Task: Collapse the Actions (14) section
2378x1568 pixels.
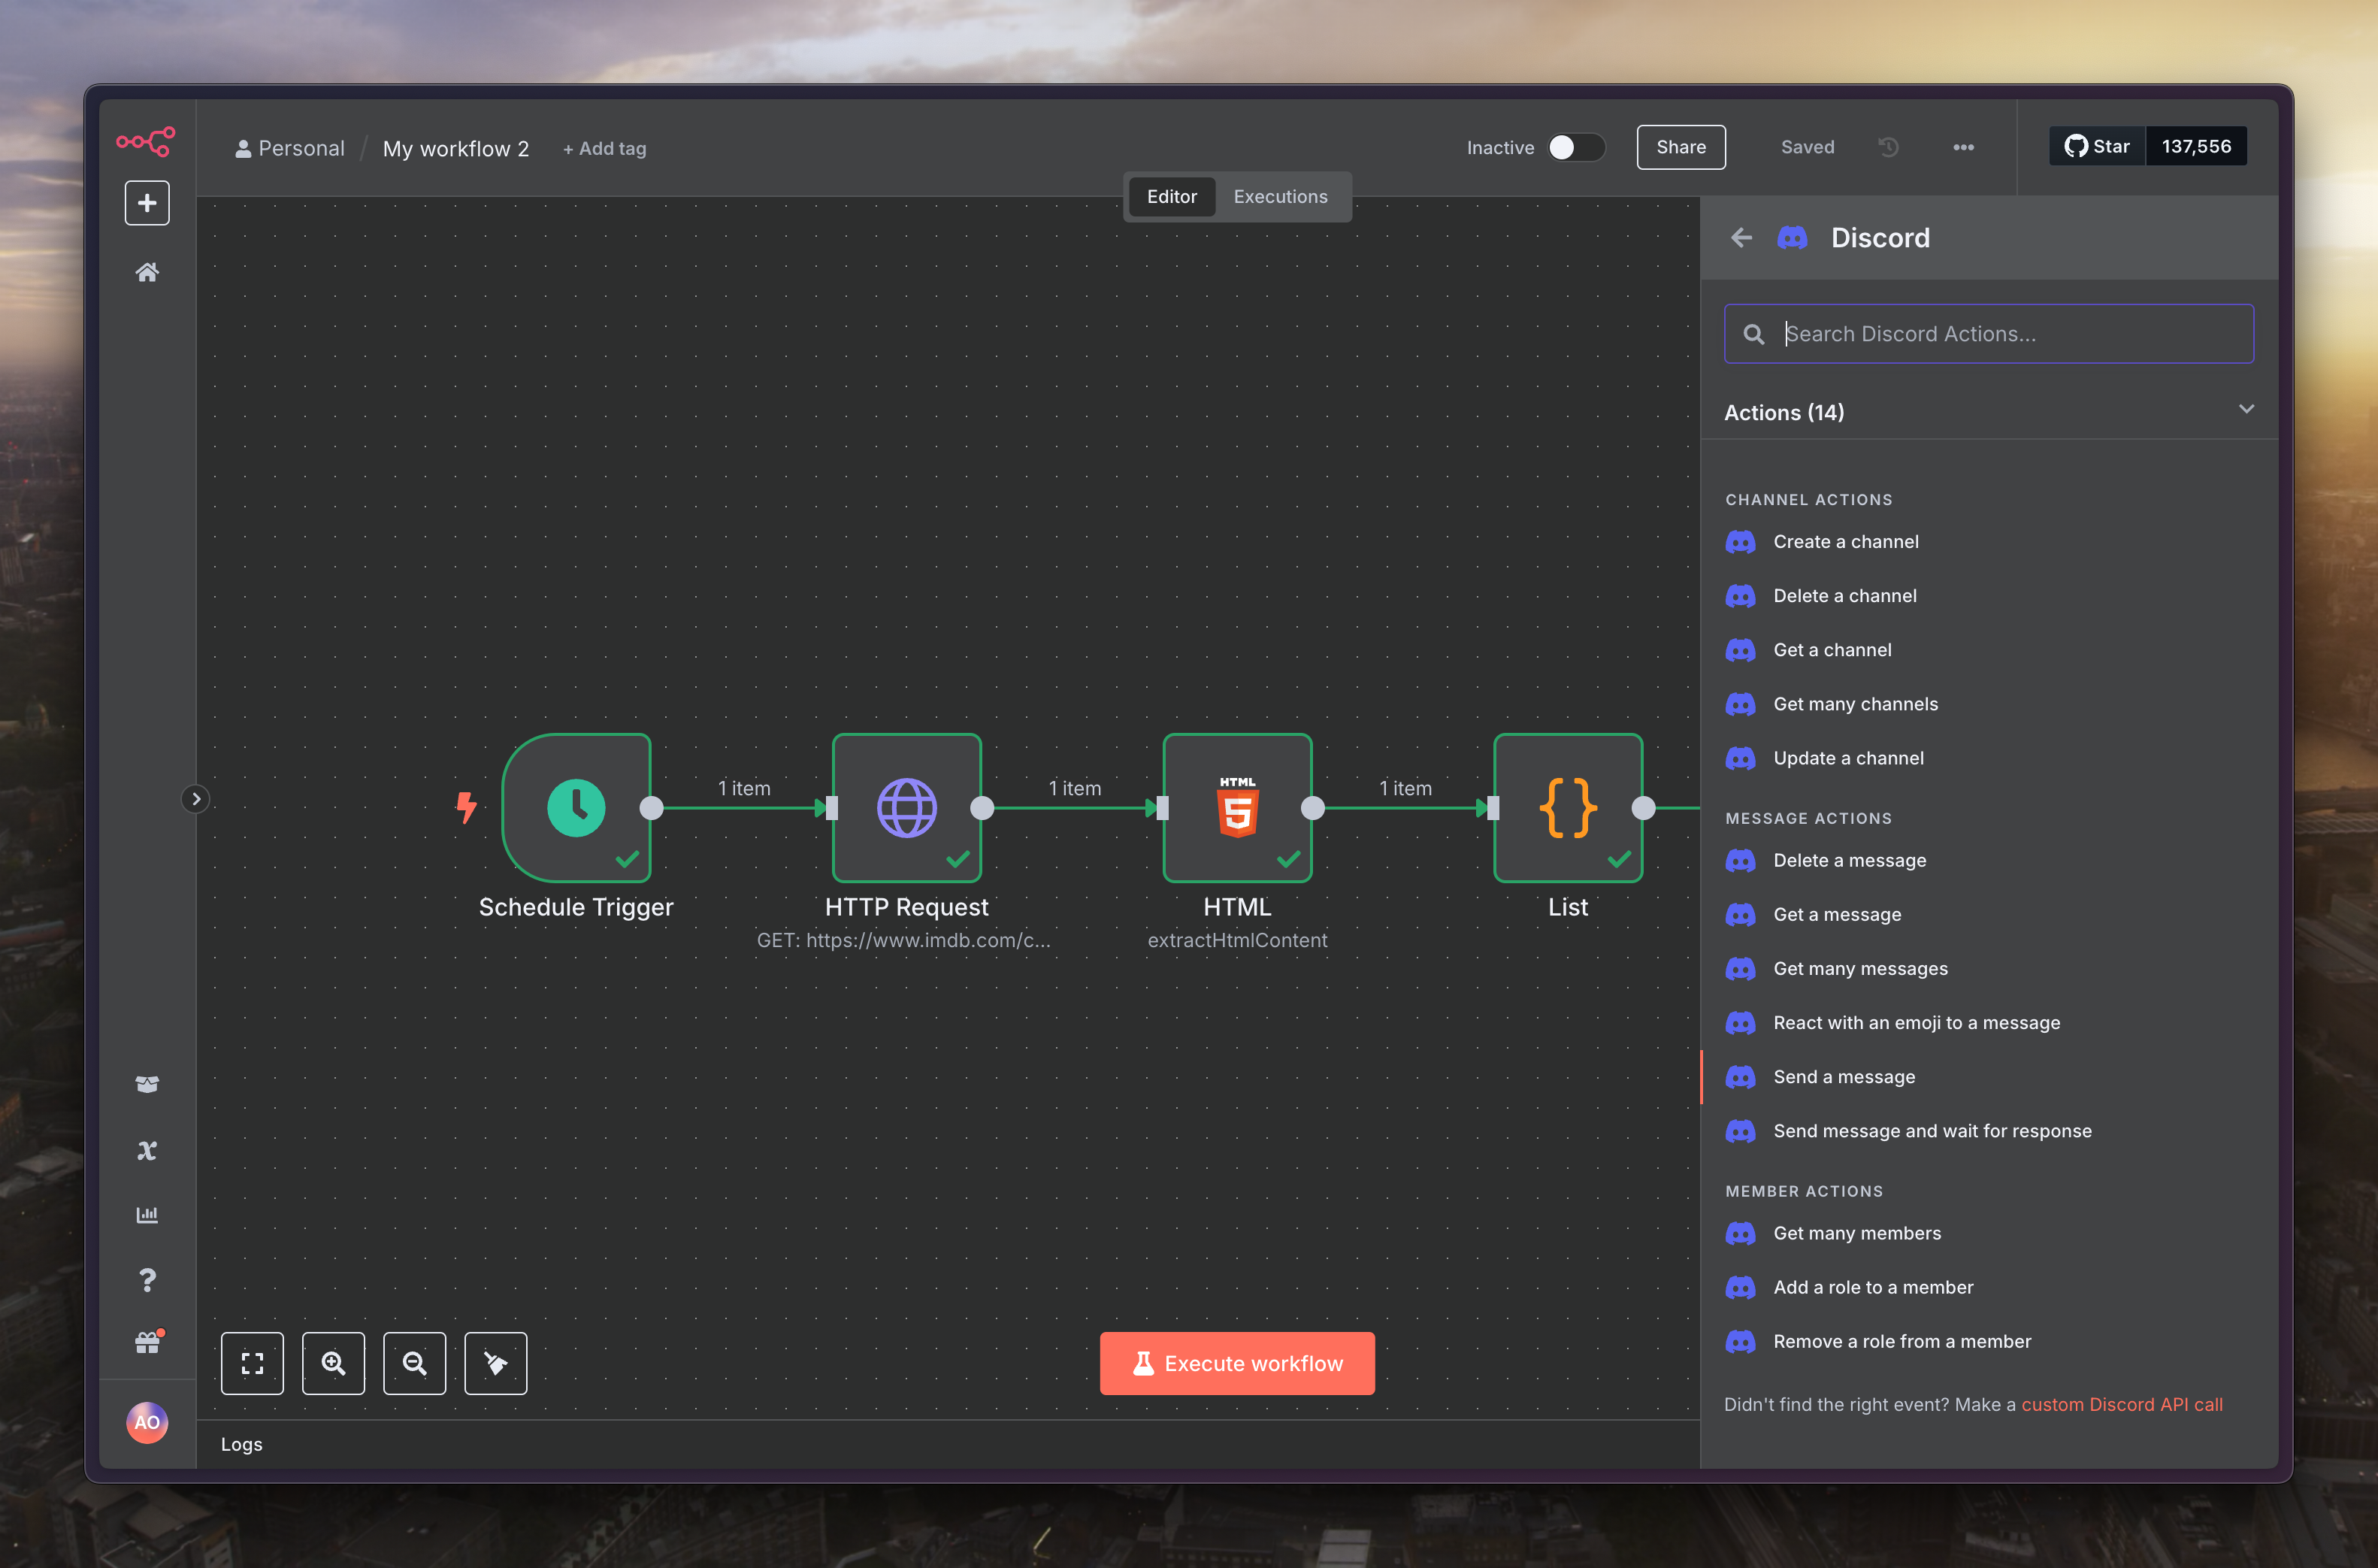Action: (x=2246, y=410)
